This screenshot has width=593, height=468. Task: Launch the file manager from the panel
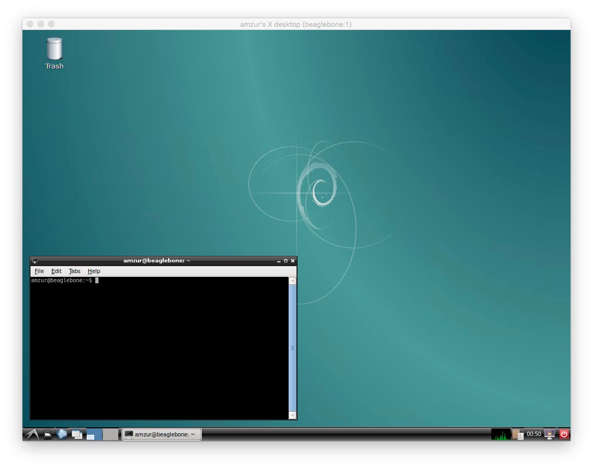48,435
